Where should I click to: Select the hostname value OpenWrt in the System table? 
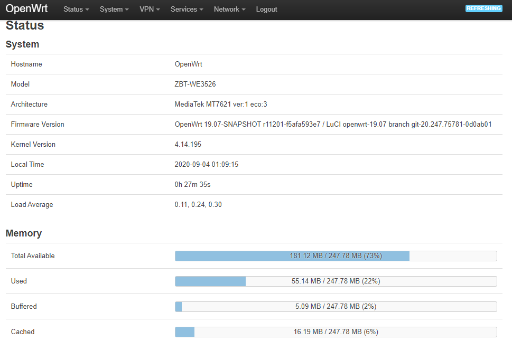pyautogui.click(x=189, y=64)
